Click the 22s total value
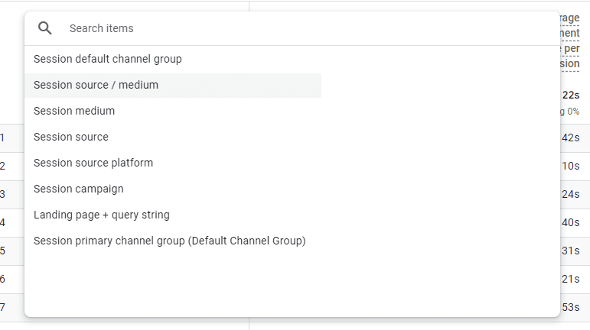The width and height of the screenshot is (590, 330). coord(571,95)
